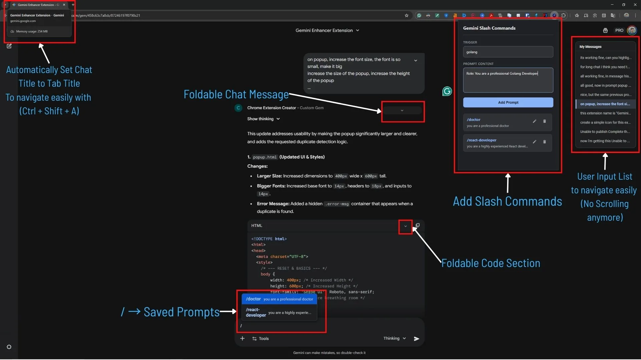641x360 pixels.
Task: Click the floating green Grammarly badge
Action: [447, 91]
